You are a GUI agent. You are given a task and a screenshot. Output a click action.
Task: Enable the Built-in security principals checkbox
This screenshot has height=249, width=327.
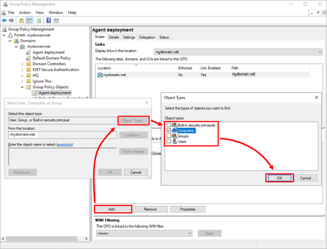pos(169,125)
